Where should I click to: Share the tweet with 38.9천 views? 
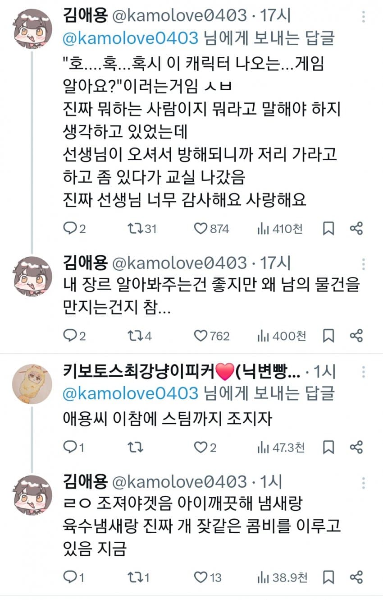(356, 577)
